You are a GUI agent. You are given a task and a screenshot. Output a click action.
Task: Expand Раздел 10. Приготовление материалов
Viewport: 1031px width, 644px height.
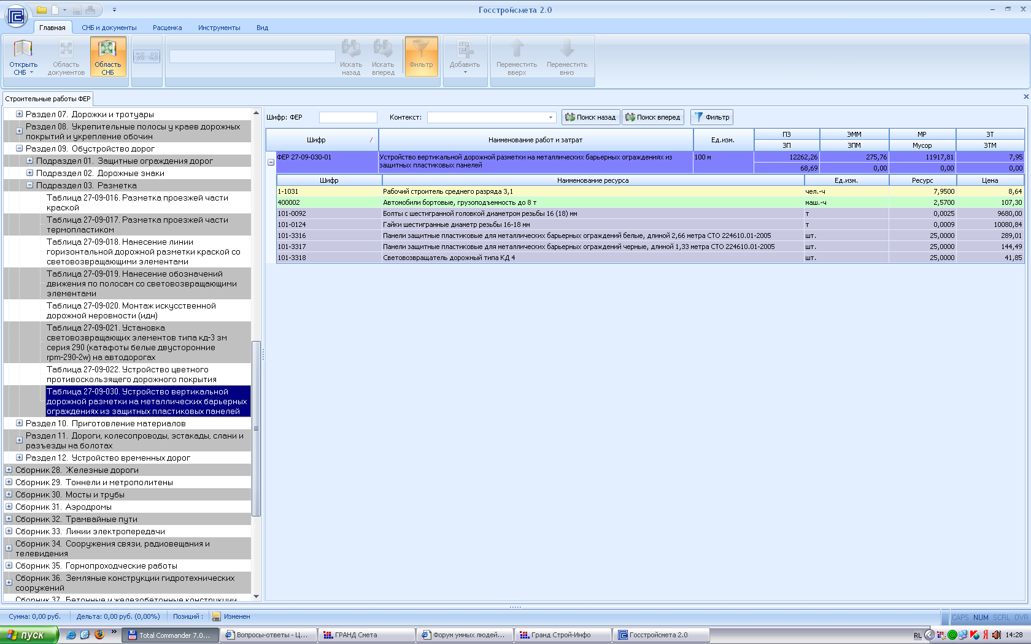[20, 423]
